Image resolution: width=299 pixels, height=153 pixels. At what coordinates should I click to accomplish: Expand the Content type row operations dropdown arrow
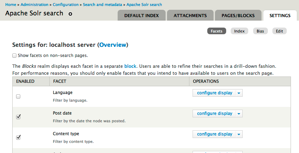(x=239, y=134)
